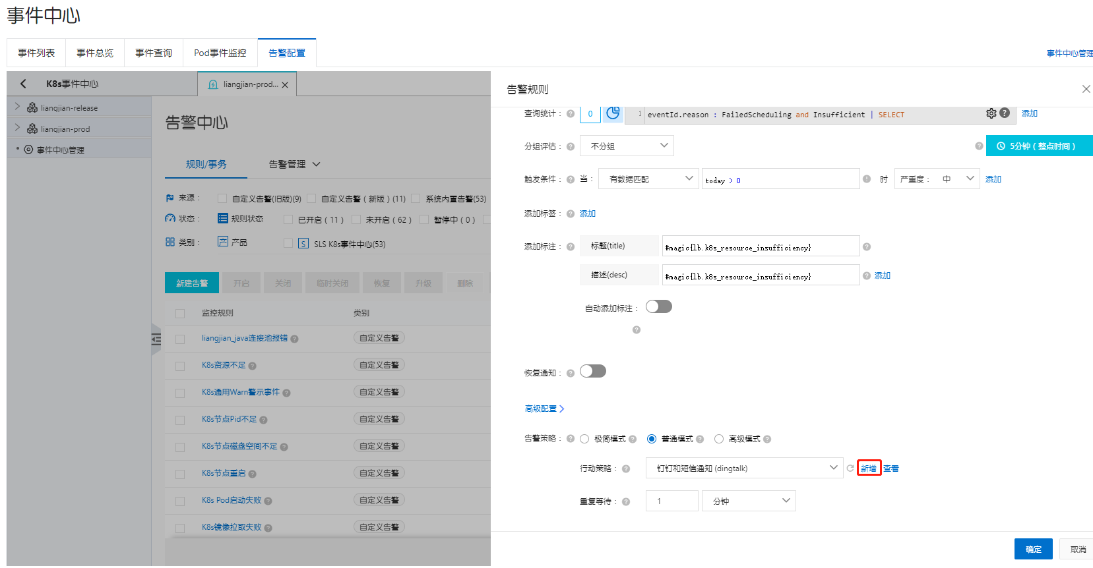Click 新增 link for action policy

[x=869, y=469]
